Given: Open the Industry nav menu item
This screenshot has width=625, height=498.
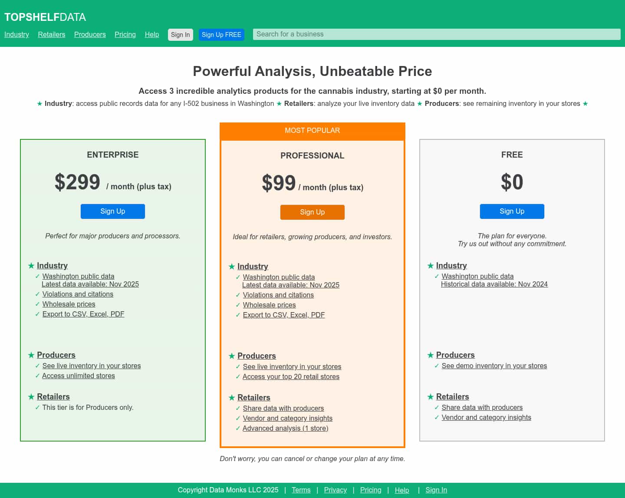Looking at the screenshot, I should pos(16,35).
